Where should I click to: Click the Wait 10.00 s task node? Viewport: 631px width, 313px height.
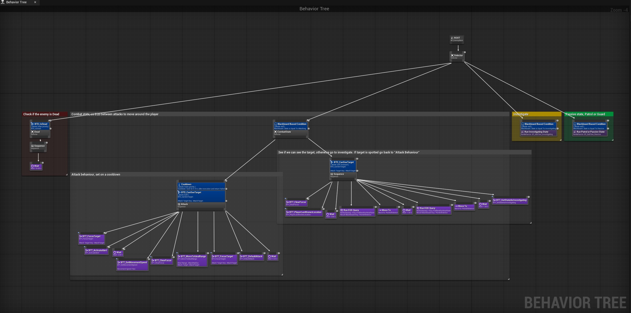click(x=36, y=167)
